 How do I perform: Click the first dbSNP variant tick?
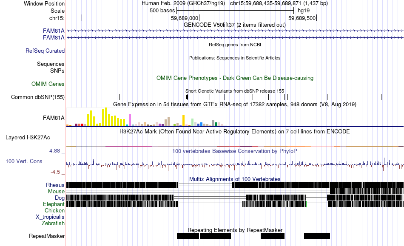point(119,97)
